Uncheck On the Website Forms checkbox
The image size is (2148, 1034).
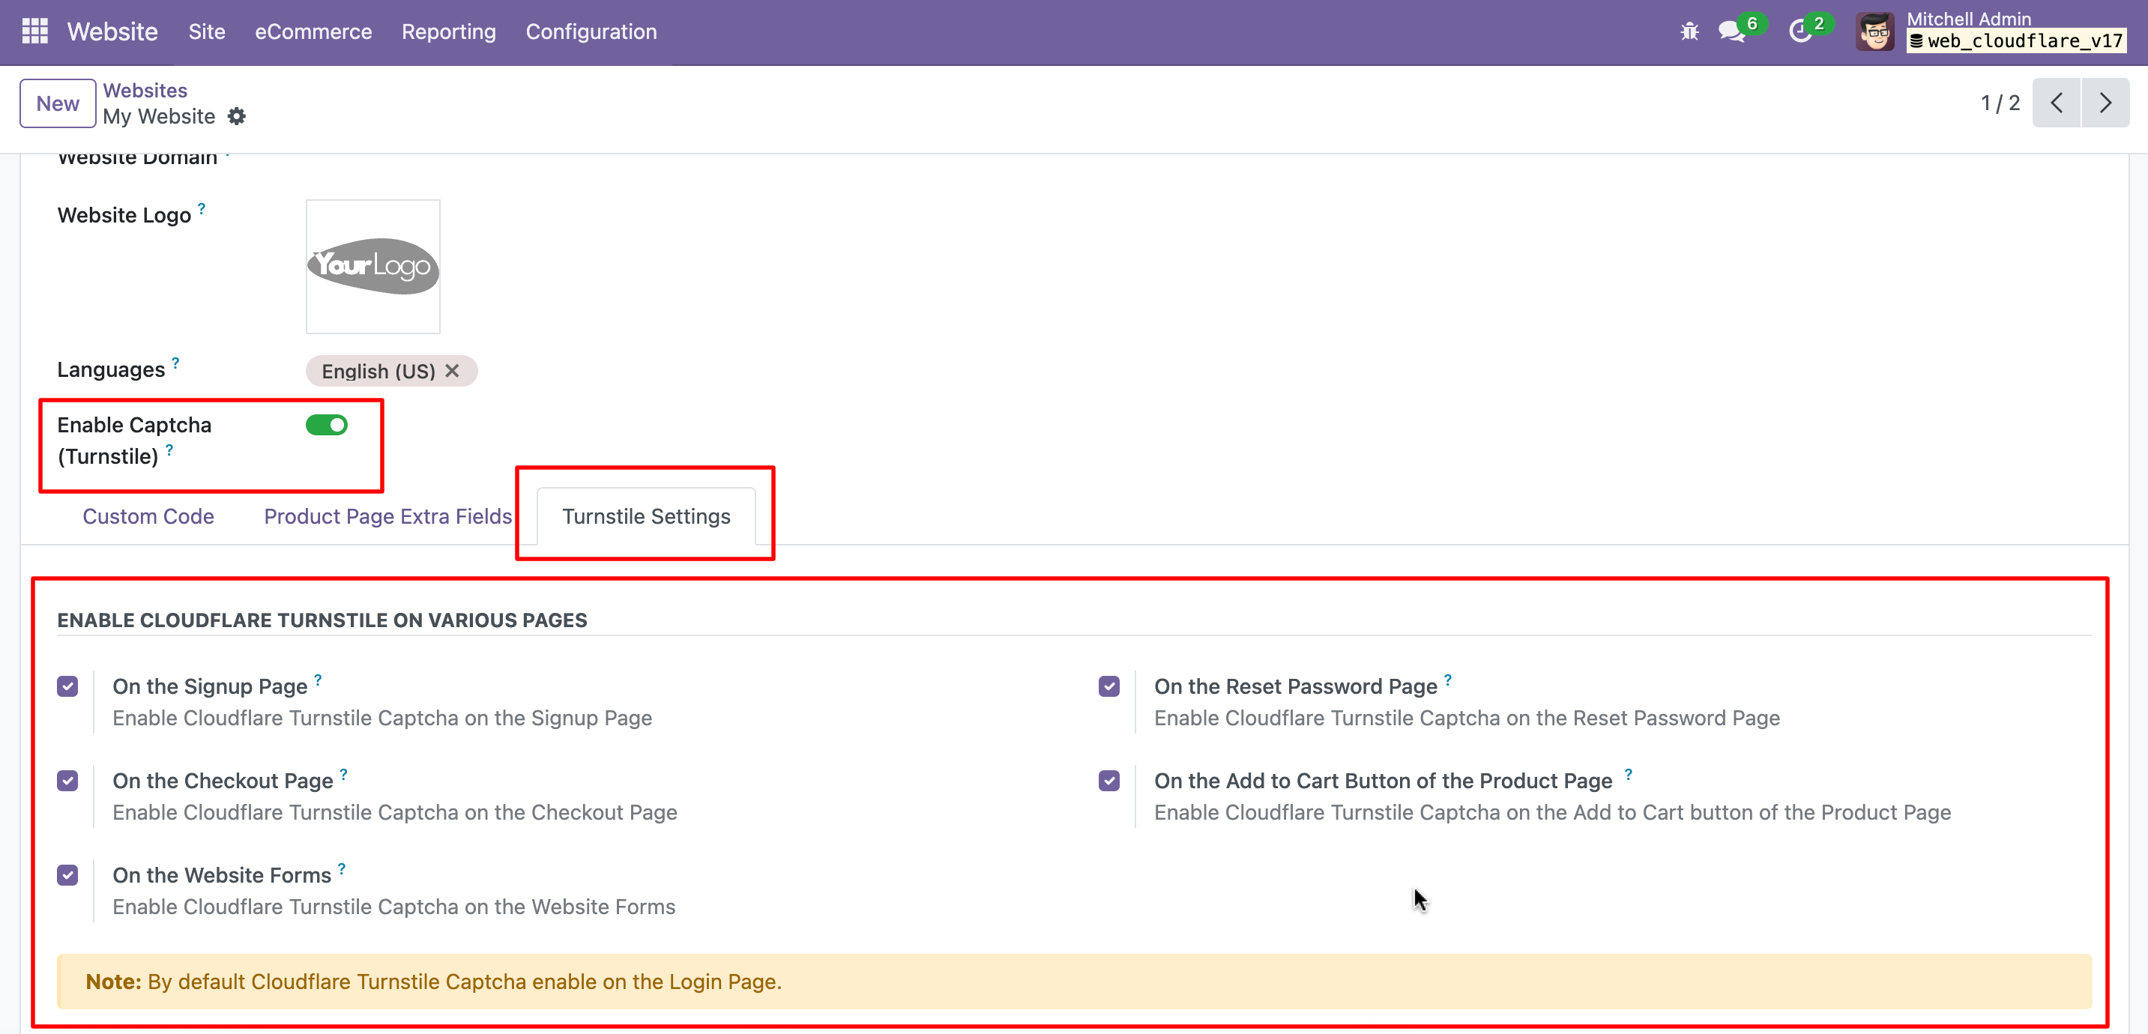pyautogui.click(x=67, y=874)
